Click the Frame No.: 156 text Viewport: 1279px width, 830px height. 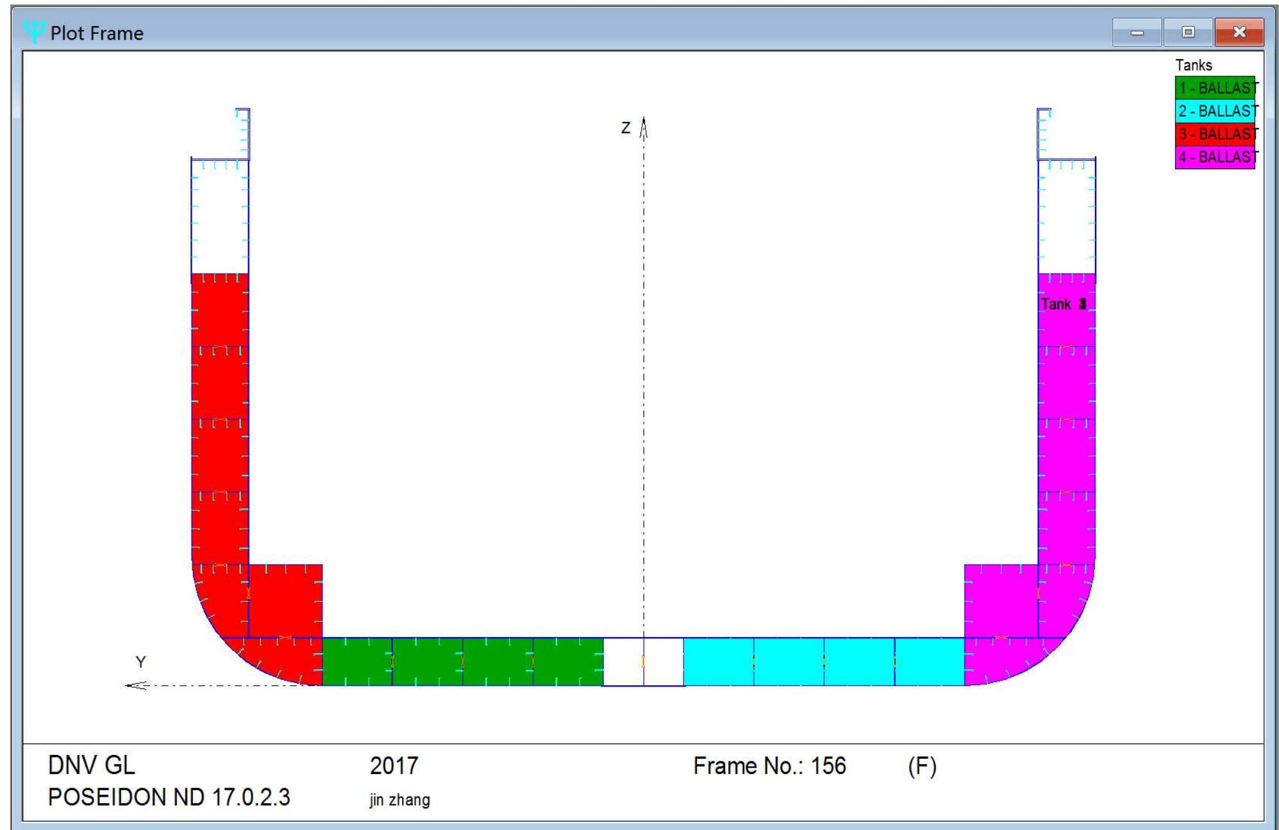769,766
